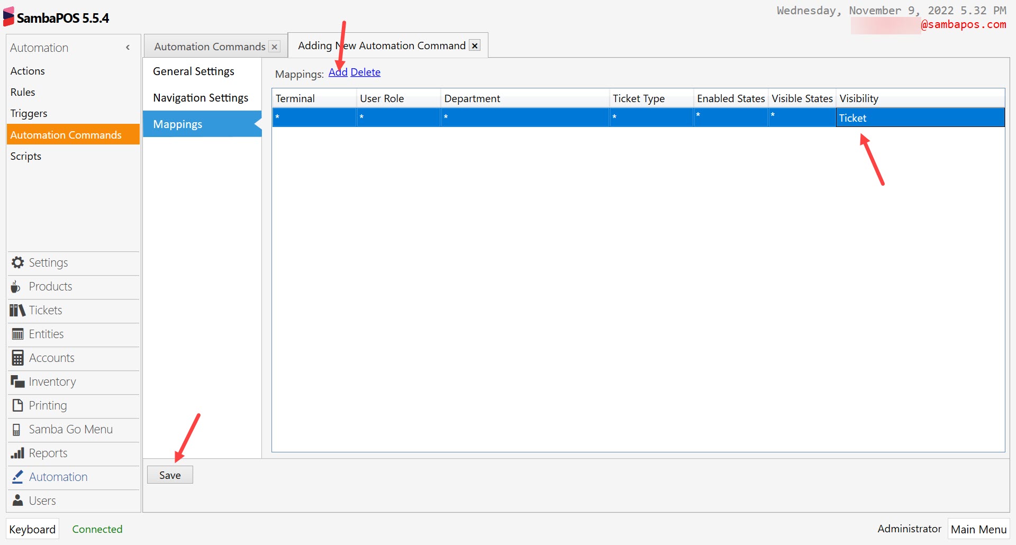Save the automation command
The image size is (1016, 545).
click(170, 475)
